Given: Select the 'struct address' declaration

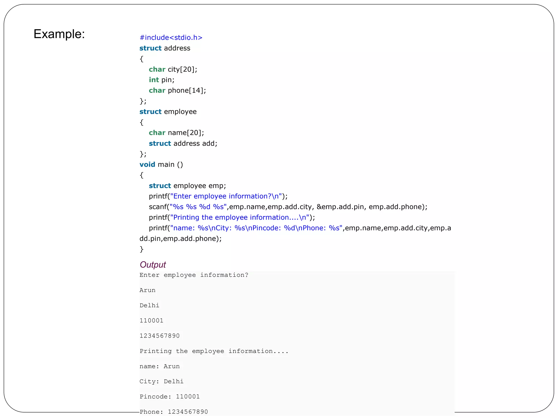Looking at the screenshot, I should coord(165,48).
